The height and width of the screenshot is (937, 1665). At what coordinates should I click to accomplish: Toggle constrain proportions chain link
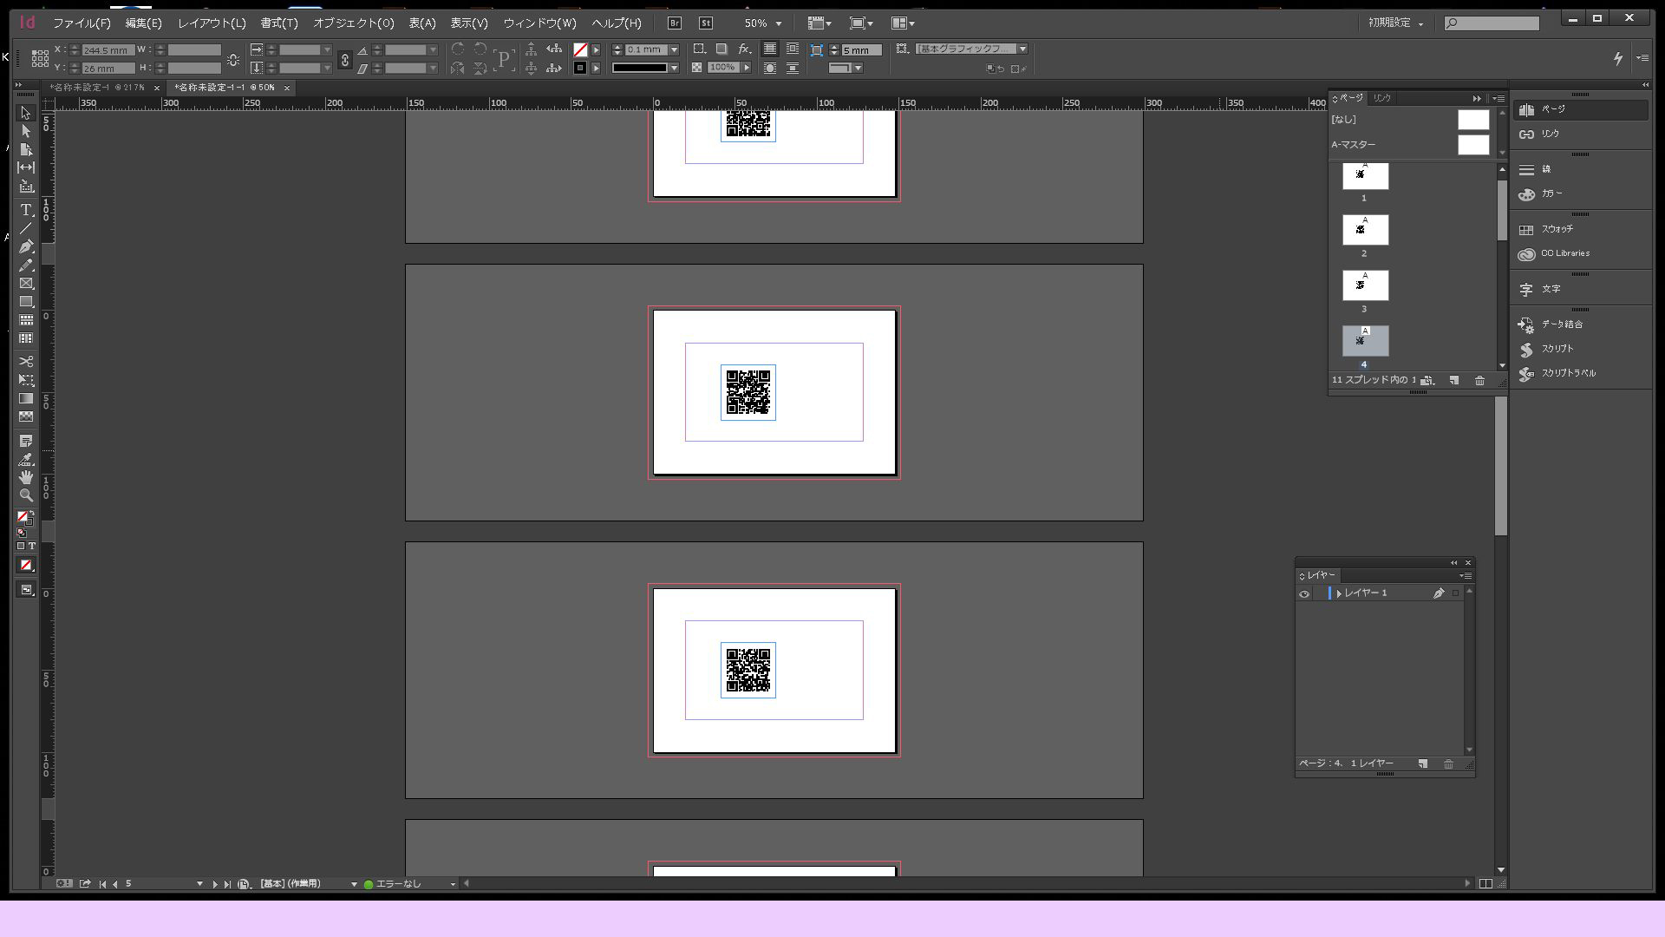pyautogui.click(x=345, y=60)
